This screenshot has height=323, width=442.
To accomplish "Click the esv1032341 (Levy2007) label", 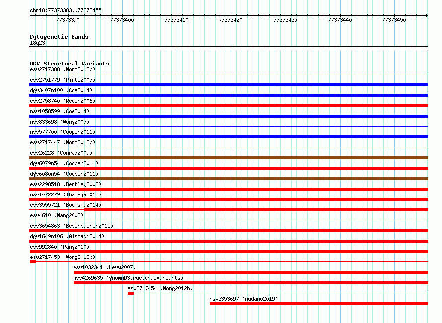I will pos(104,267).
